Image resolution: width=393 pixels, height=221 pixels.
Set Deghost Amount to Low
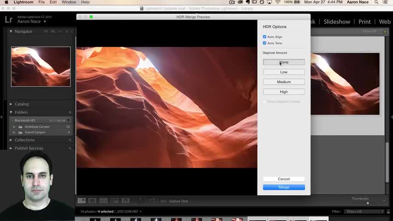tap(284, 72)
